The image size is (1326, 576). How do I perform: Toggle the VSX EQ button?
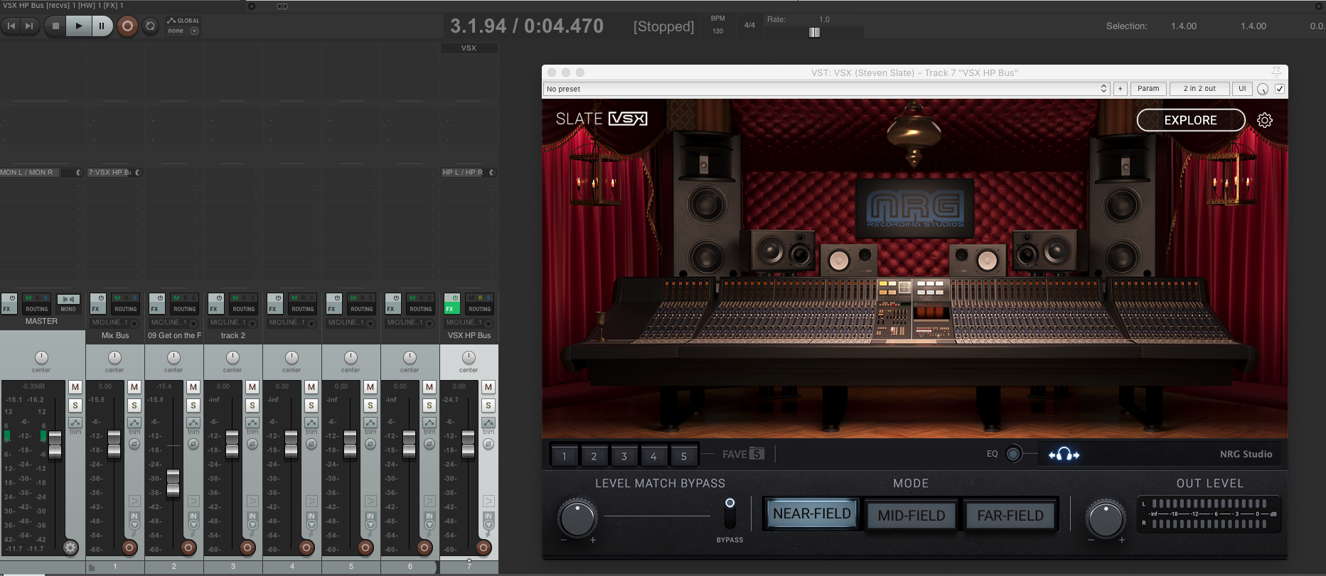1014,454
